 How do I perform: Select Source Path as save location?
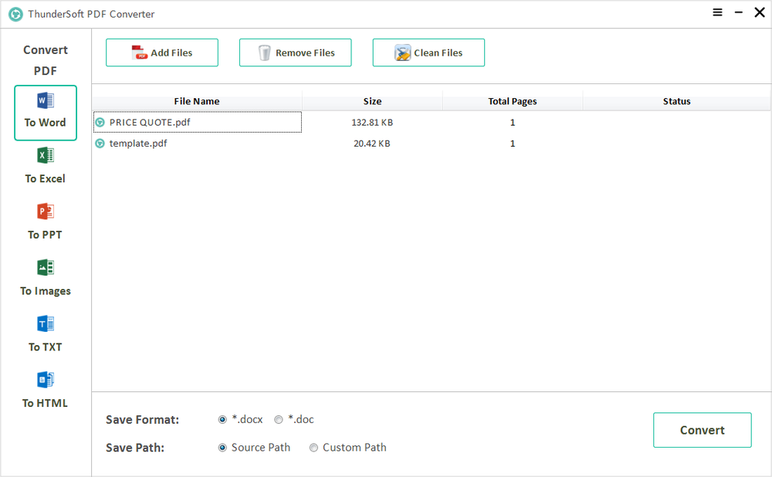click(222, 448)
